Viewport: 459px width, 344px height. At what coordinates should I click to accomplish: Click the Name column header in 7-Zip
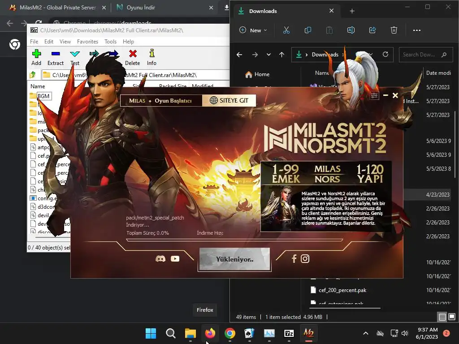38,86
